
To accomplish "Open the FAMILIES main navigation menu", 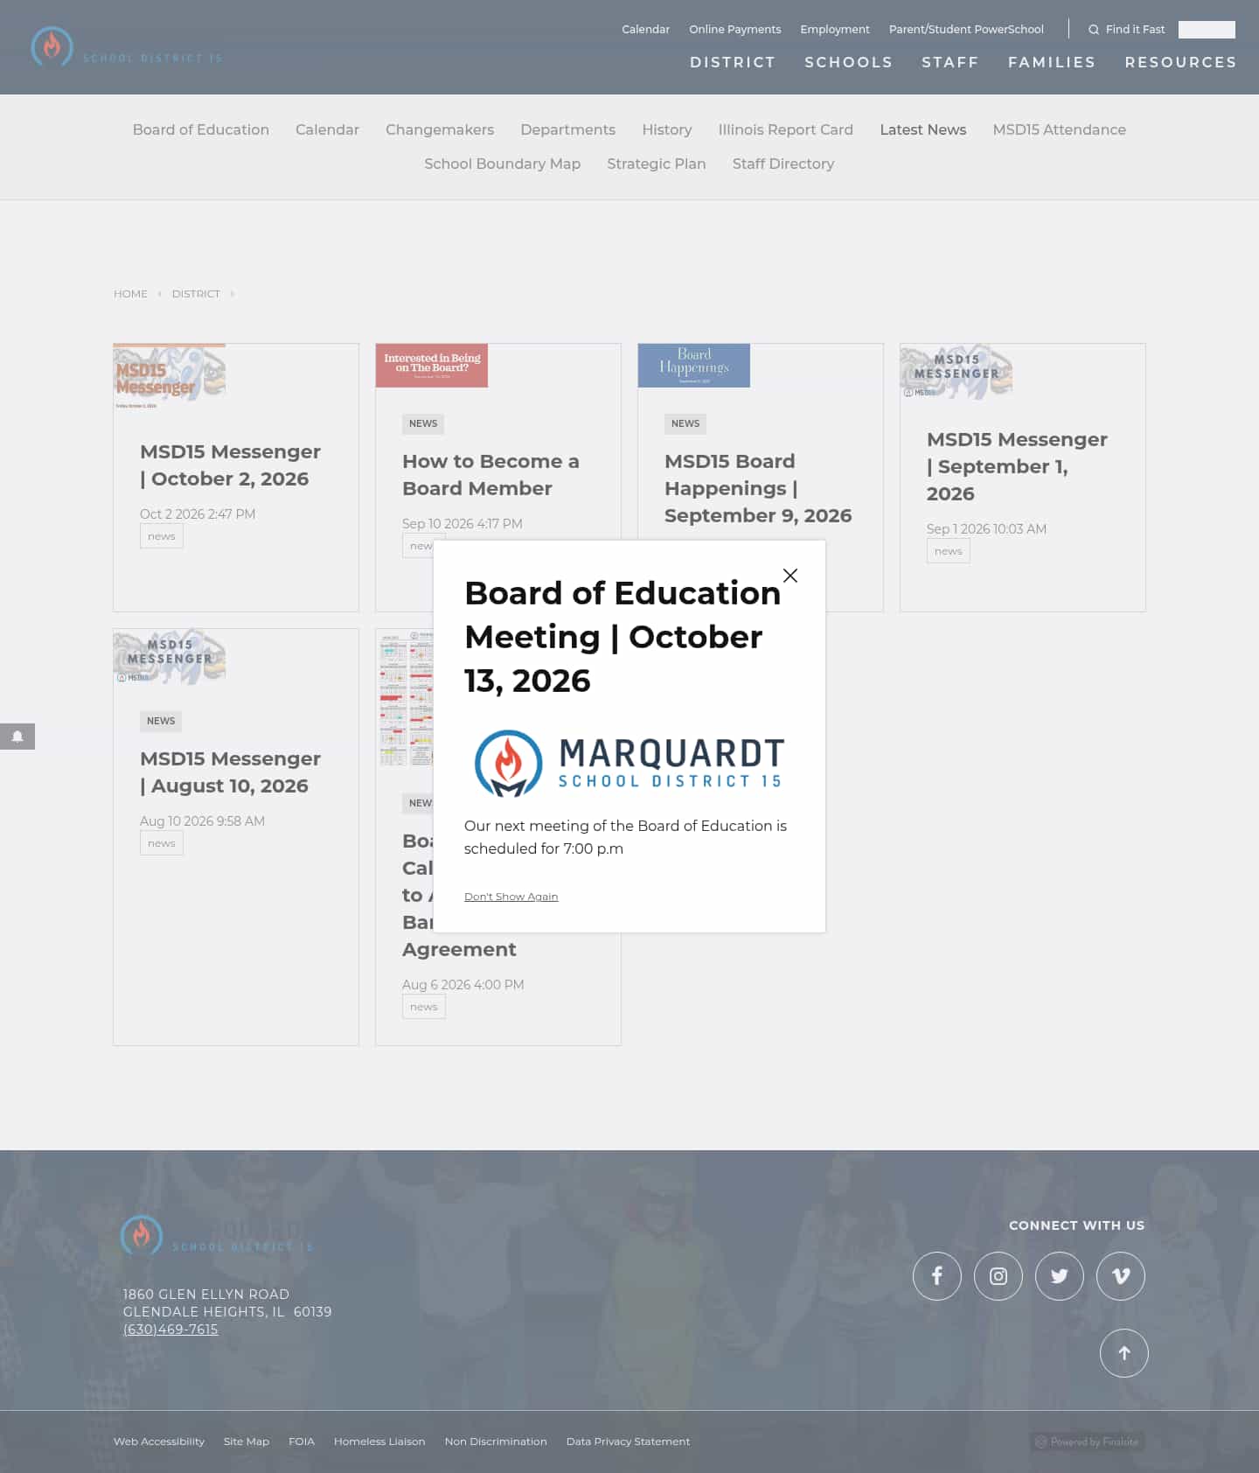I will 1052,62.
